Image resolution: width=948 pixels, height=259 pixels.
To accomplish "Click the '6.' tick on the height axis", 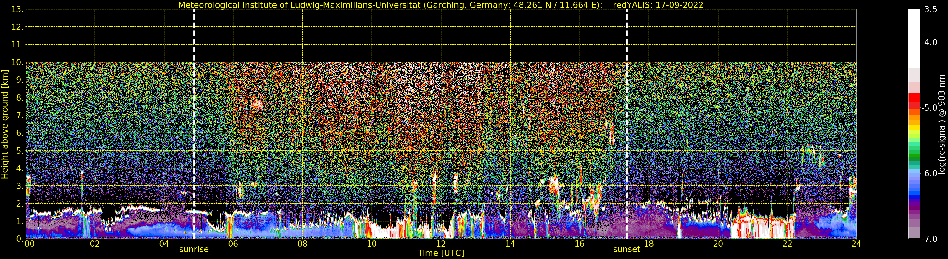I will pos(20,133).
